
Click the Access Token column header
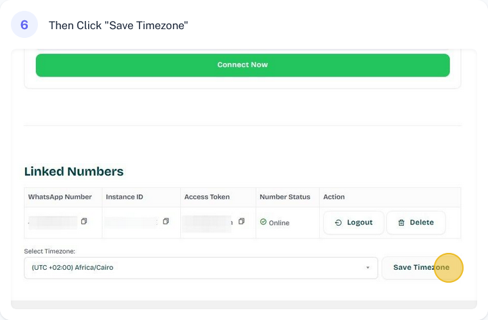coord(207,197)
